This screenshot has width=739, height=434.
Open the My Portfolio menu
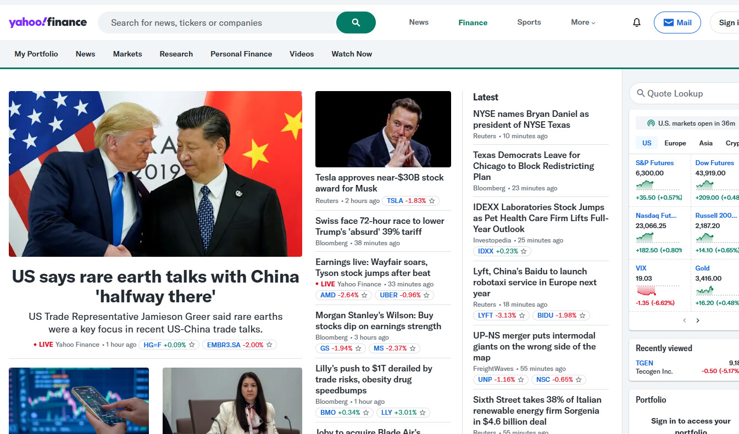click(x=36, y=54)
